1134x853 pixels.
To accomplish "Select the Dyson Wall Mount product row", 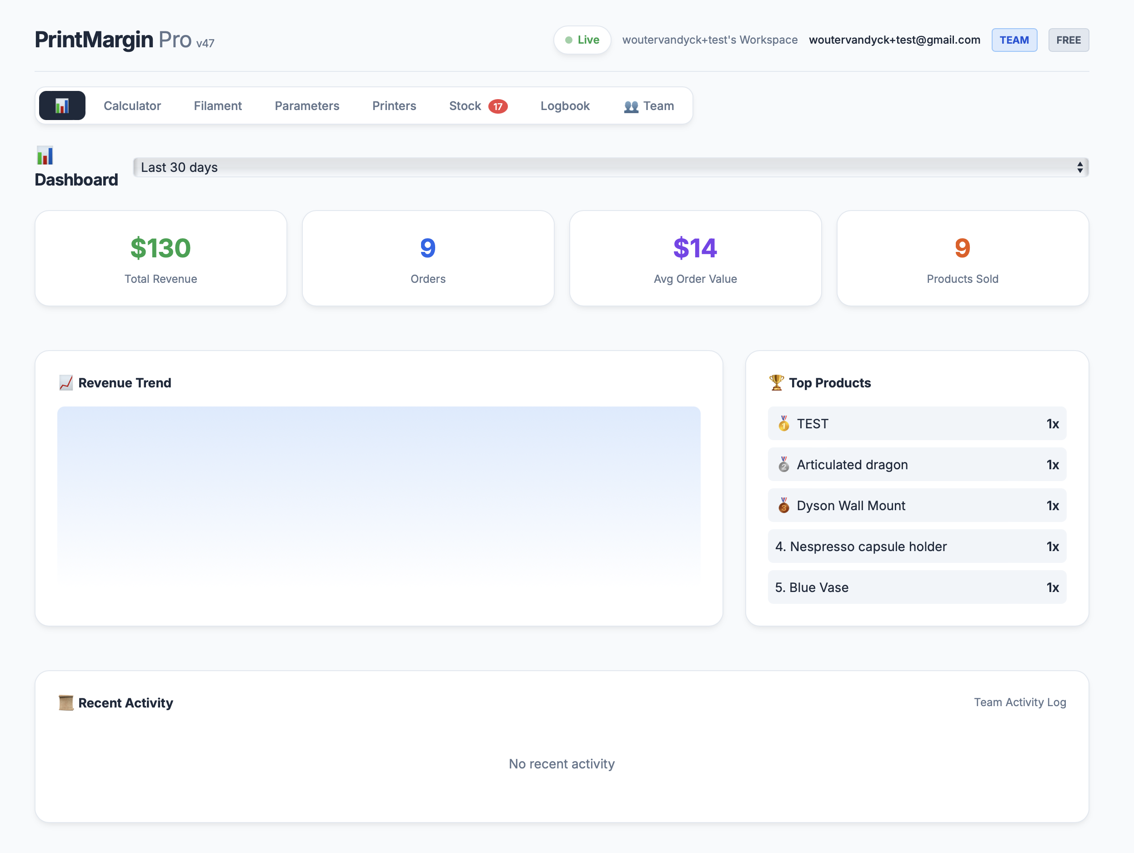I will [x=917, y=506].
